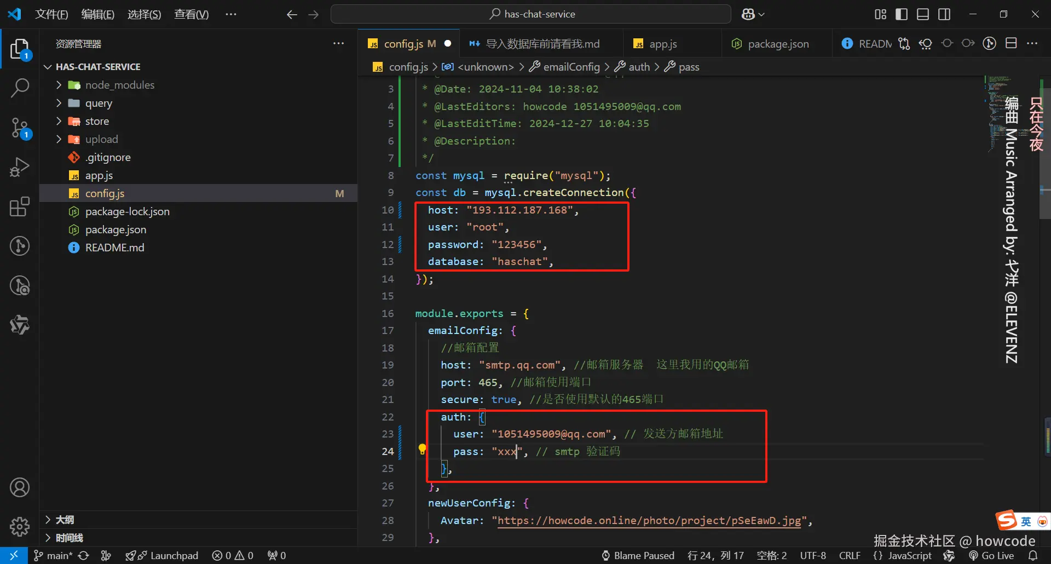This screenshot has width=1051, height=564.
Task: Open the Explorer view in activity bar
Action: pyautogui.click(x=20, y=49)
